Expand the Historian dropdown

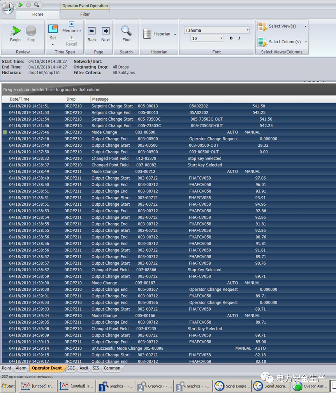[x=175, y=34]
